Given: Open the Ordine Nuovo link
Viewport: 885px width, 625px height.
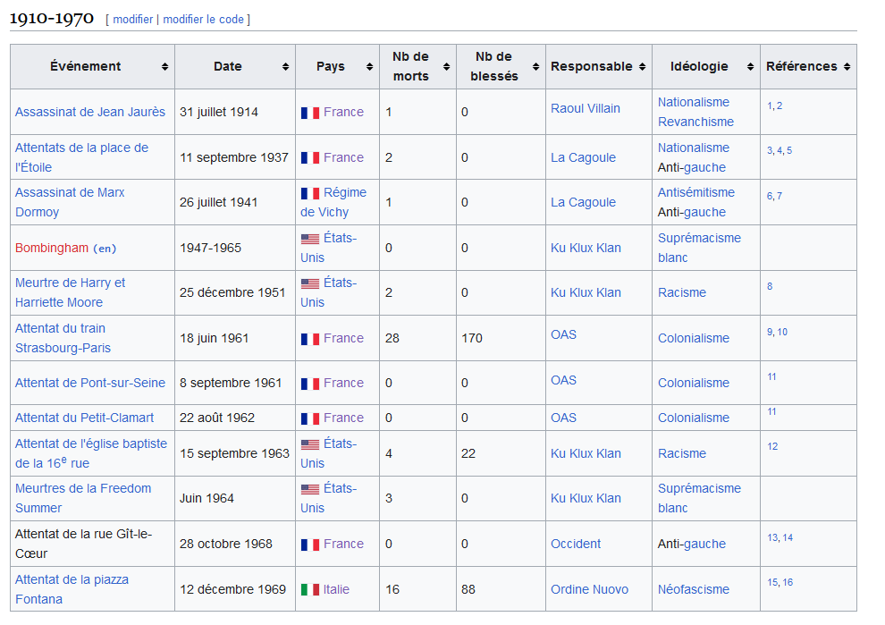Looking at the screenshot, I should coord(589,590).
